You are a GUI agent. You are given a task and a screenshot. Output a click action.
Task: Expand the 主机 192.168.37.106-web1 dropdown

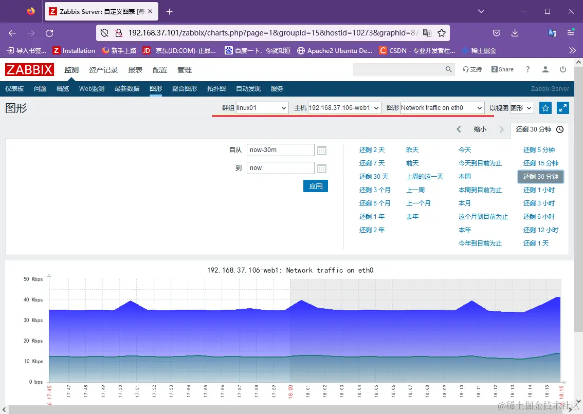(344, 108)
